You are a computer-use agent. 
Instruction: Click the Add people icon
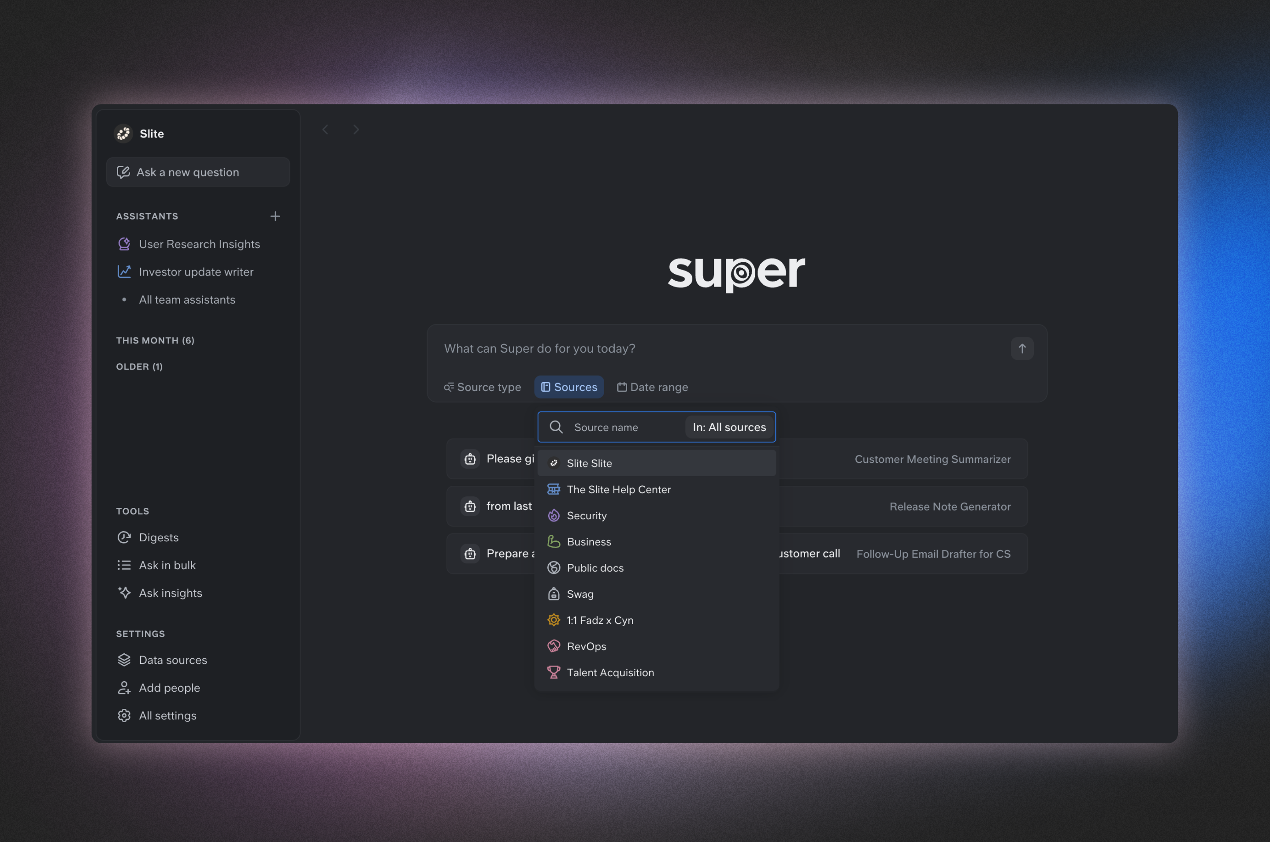pyautogui.click(x=124, y=688)
